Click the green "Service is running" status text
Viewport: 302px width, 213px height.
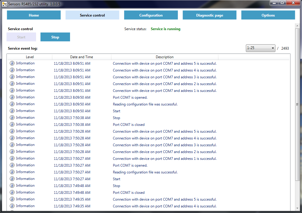pyautogui.click(x=165, y=29)
